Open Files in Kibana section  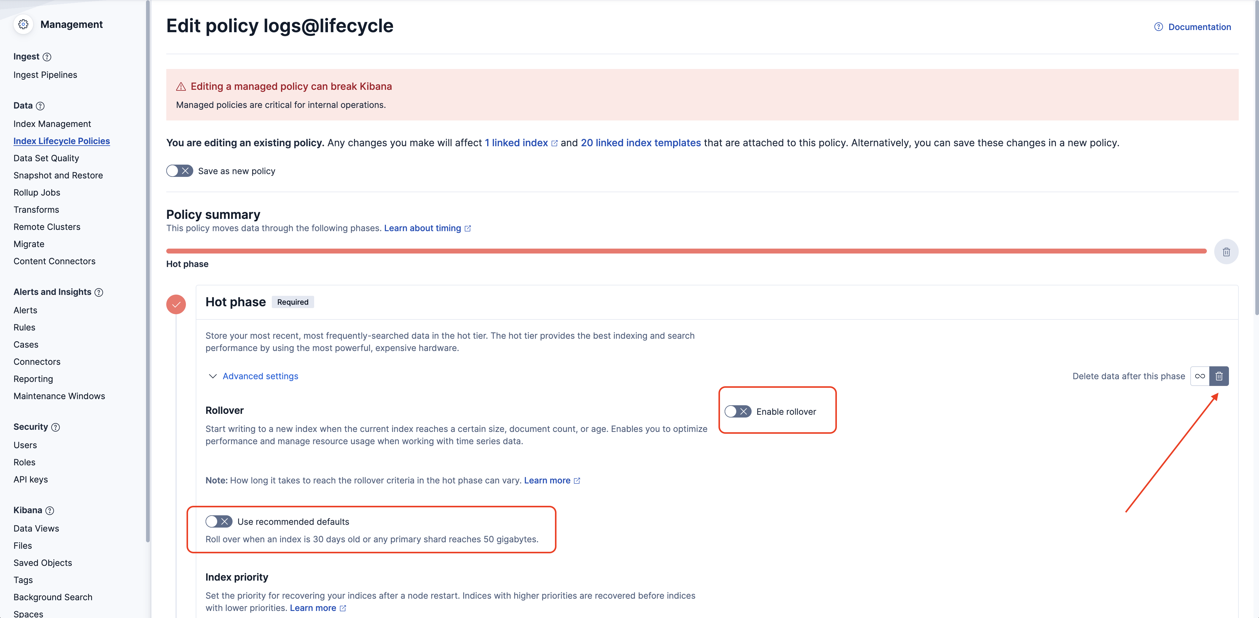click(22, 545)
